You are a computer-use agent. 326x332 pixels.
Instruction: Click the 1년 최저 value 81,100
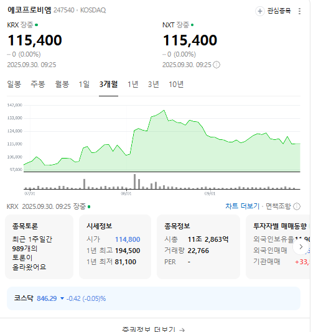(x=126, y=262)
